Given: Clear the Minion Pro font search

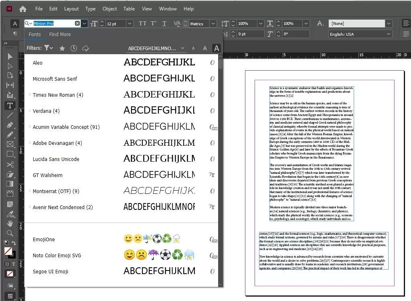Looking at the screenshot, I should 77,23.
